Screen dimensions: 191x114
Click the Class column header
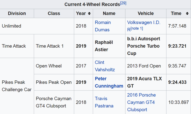click(54, 14)
